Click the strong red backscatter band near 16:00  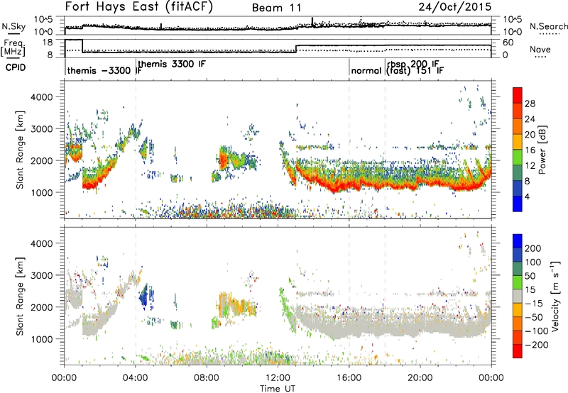348,184
